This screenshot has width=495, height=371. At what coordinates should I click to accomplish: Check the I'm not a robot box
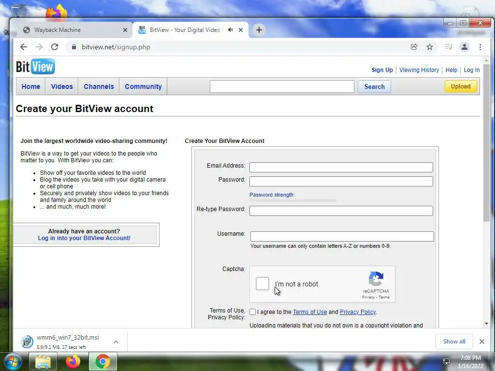[262, 284]
